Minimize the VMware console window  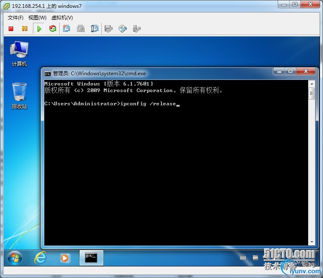pos(284,4)
